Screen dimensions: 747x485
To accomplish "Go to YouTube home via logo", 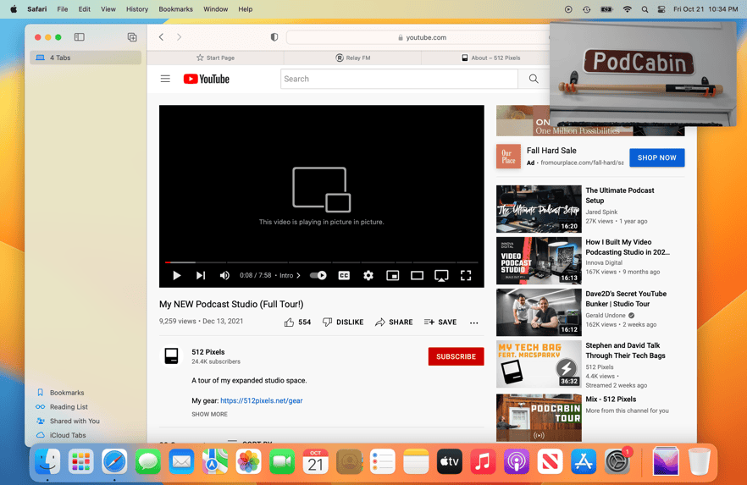I will (x=207, y=79).
